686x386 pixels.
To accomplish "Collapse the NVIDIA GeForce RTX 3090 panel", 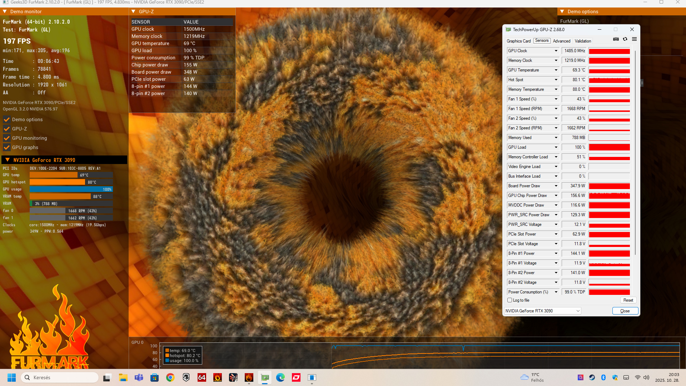I will click(x=8, y=160).
